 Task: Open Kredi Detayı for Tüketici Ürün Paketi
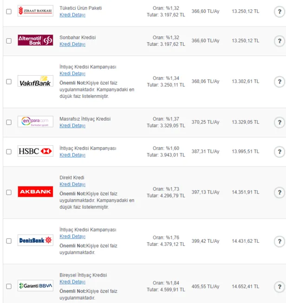pyautogui.click(x=72, y=15)
